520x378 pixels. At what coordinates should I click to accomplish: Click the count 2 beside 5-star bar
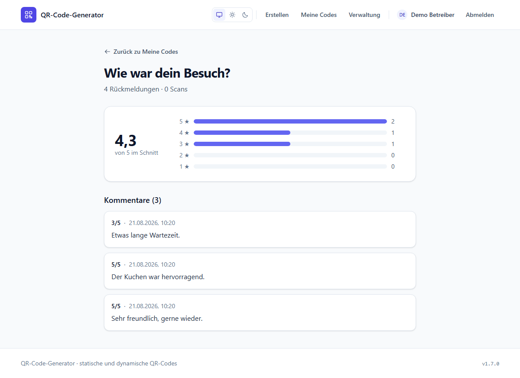[393, 121]
